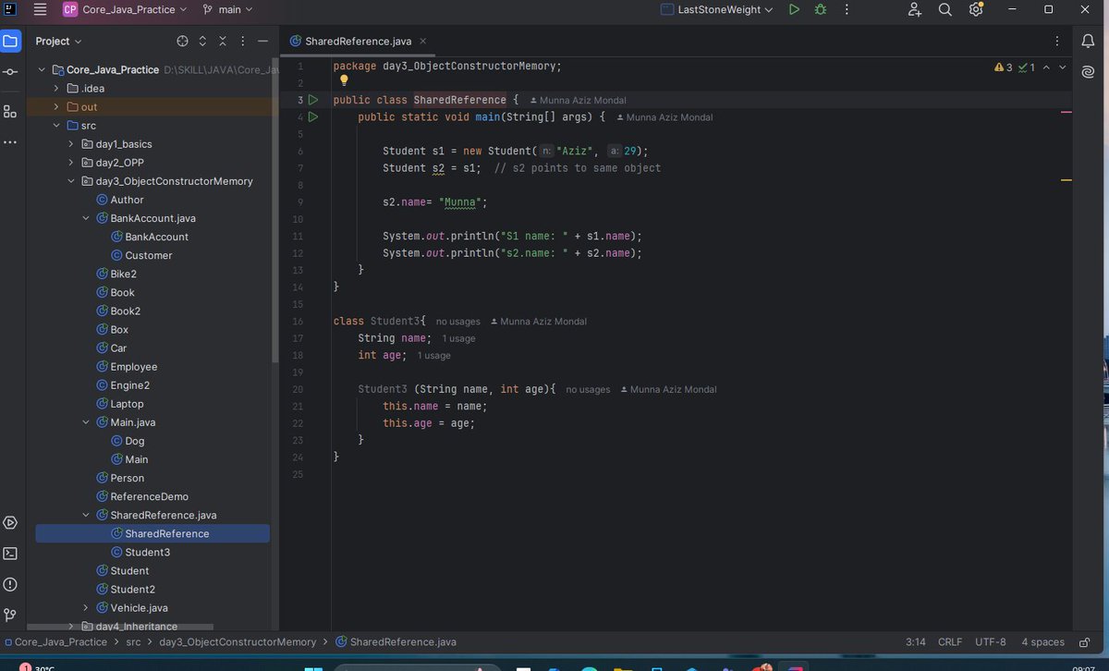Expand the .idea folder
Screen dimensions: 1109x671
[x=57, y=89]
